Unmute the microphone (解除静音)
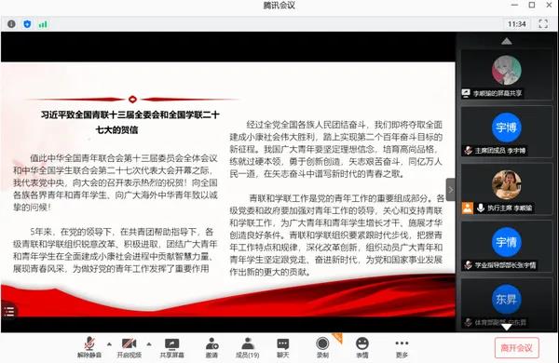 [89, 347]
